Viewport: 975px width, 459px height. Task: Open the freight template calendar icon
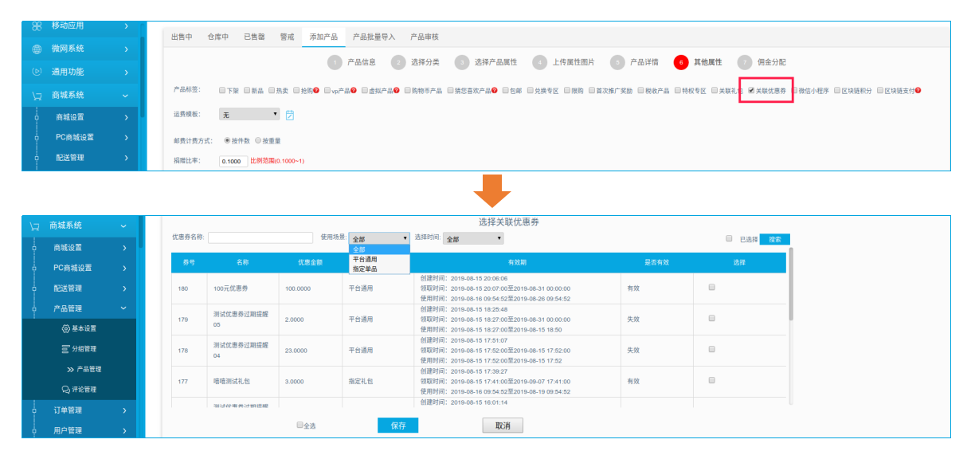point(290,115)
